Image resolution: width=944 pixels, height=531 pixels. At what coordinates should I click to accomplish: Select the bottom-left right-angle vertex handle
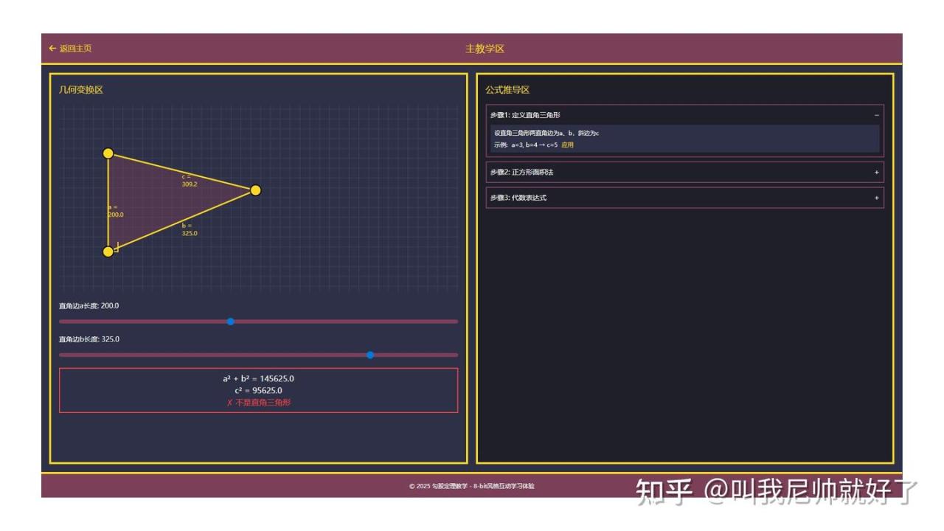[108, 251]
